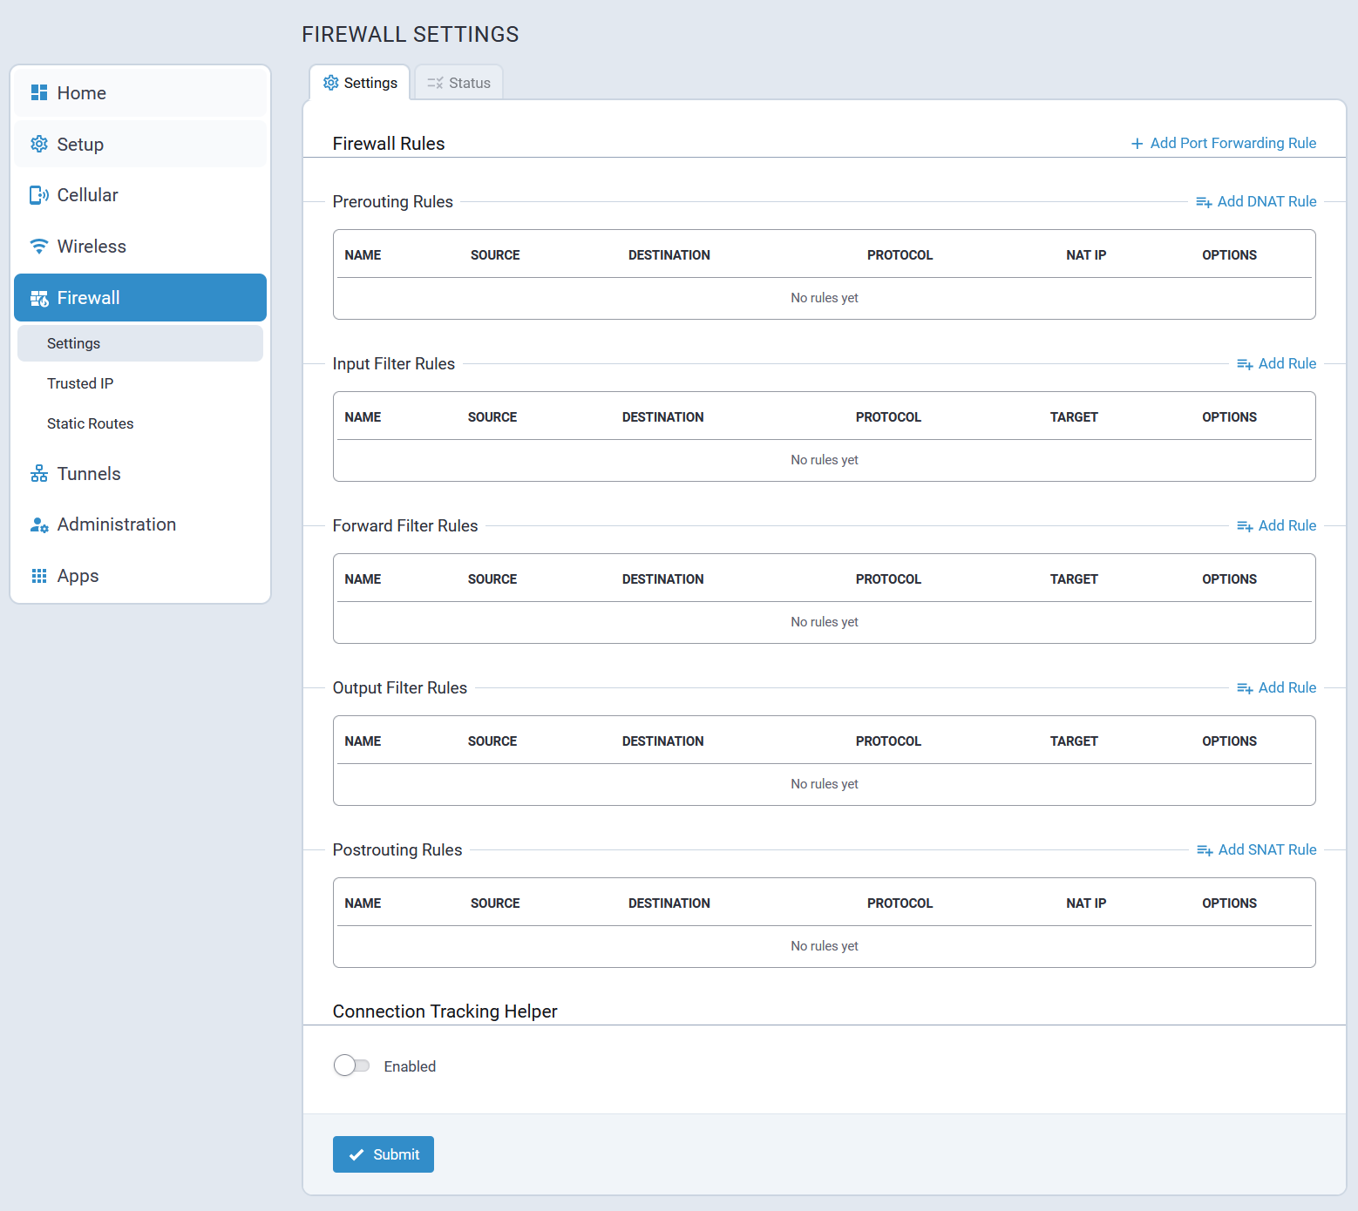Click the Firewall brick wall icon
The width and height of the screenshot is (1358, 1211).
[x=39, y=298]
